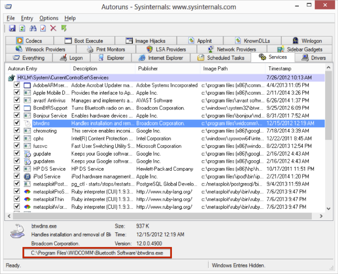Click the btwdins mouse icon in list
Viewport: 338px width, 274px height.
click(x=27, y=123)
